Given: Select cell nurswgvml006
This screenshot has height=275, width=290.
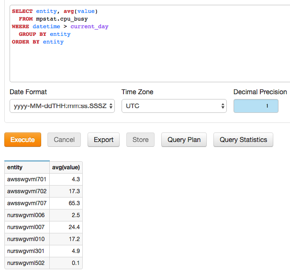Looking at the screenshot, I should click(27, 215).
